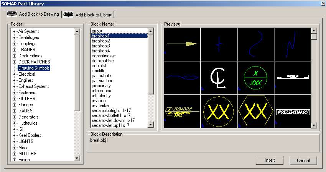Select the green detail bubble preview
The height and width of the screenshot is (172, 326).
pos(256,78)
